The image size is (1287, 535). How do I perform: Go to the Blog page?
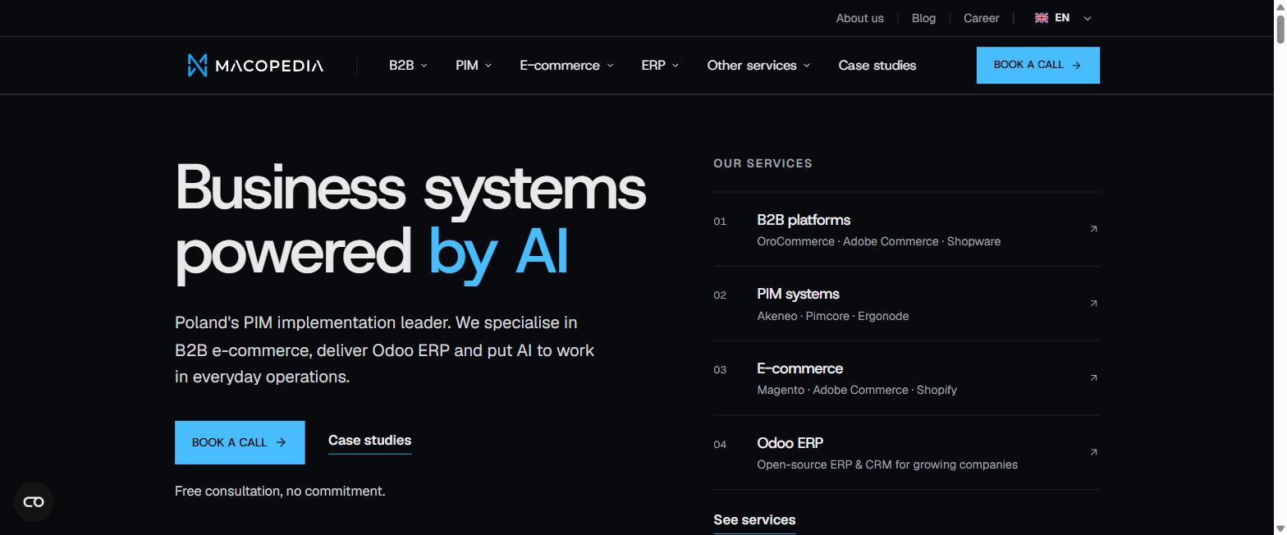pyautogui.click(x=923, y=18)
